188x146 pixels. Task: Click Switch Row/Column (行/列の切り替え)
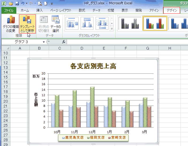tap(44, 24)
